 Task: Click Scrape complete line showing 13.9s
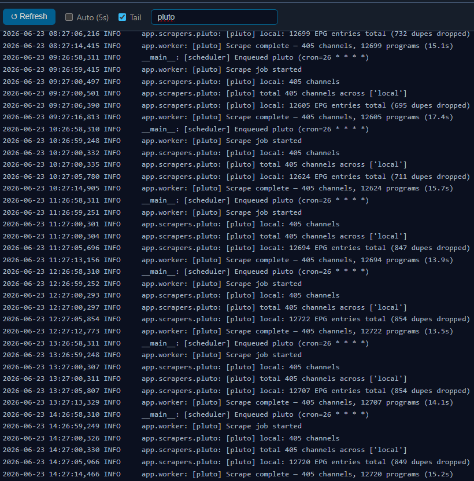(x=228, y=260)
